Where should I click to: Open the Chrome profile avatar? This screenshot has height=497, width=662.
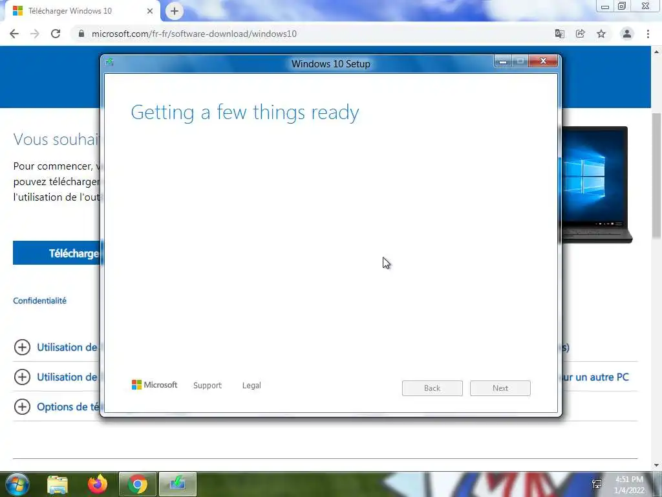point(627,34)
